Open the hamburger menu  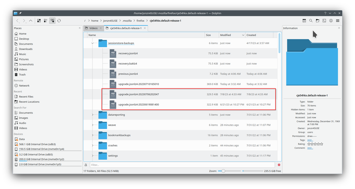point(338,21)
